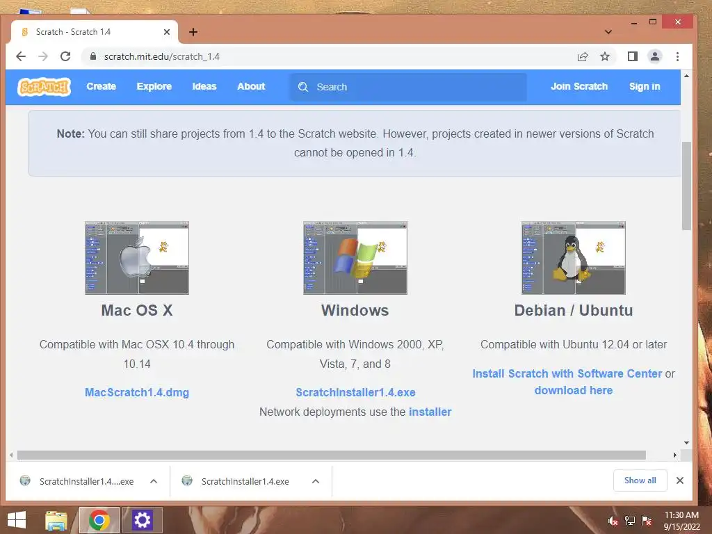Open the Windows Start button

[x=17, y=520]
